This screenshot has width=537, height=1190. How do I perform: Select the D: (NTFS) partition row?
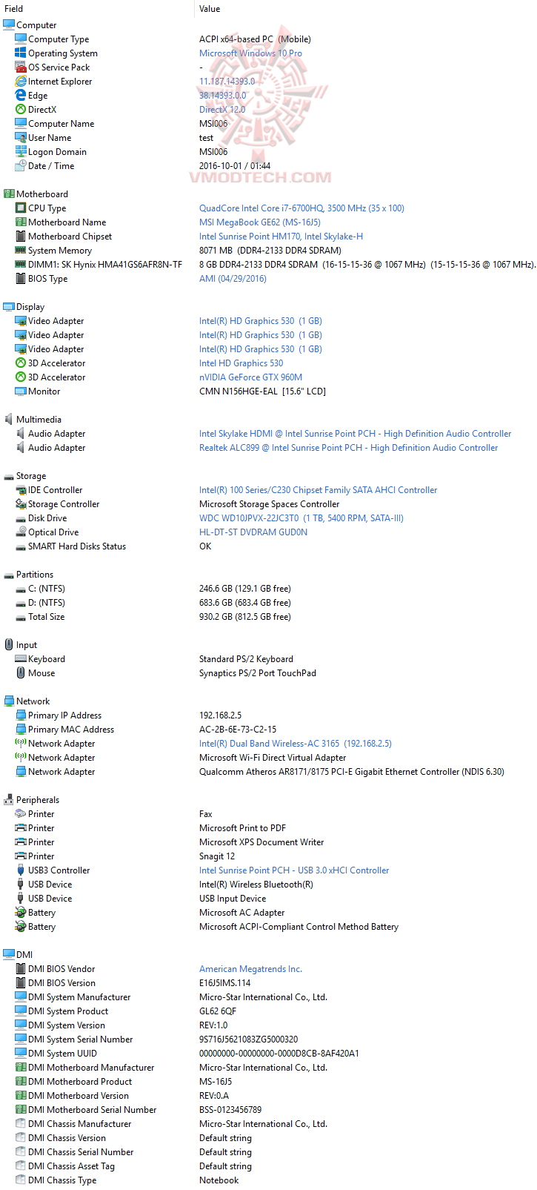pos(268,602)
